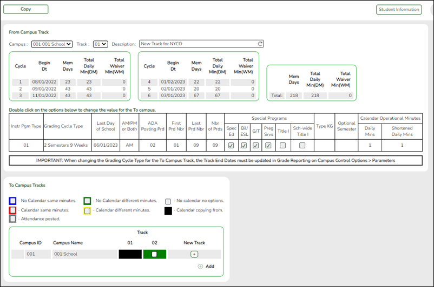Click the red Calendar same minutes legend box
434x287 pixels.
pyautogui.click(x=13, y=210)
